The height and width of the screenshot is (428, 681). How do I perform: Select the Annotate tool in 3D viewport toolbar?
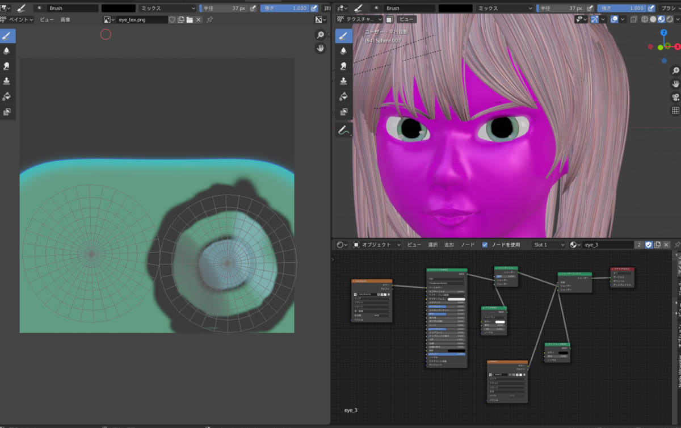tap(343, 131)
